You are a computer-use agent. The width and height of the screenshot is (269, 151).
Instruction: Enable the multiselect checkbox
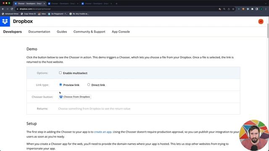[61, 73]
